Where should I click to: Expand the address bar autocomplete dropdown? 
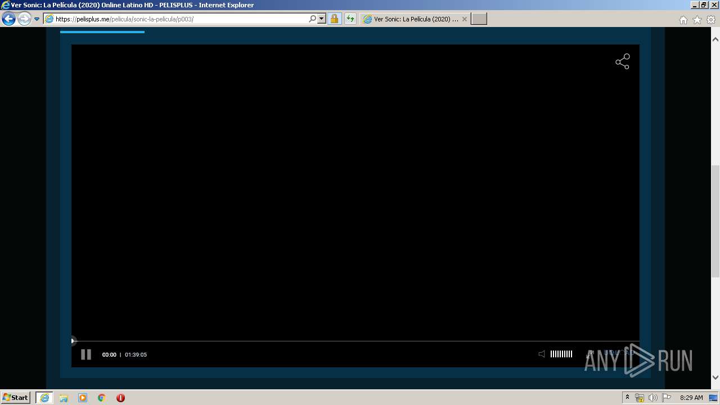click(322, 19)
